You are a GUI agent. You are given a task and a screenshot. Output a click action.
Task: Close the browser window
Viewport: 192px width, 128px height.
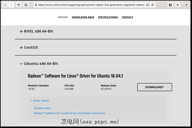point(186,5)
